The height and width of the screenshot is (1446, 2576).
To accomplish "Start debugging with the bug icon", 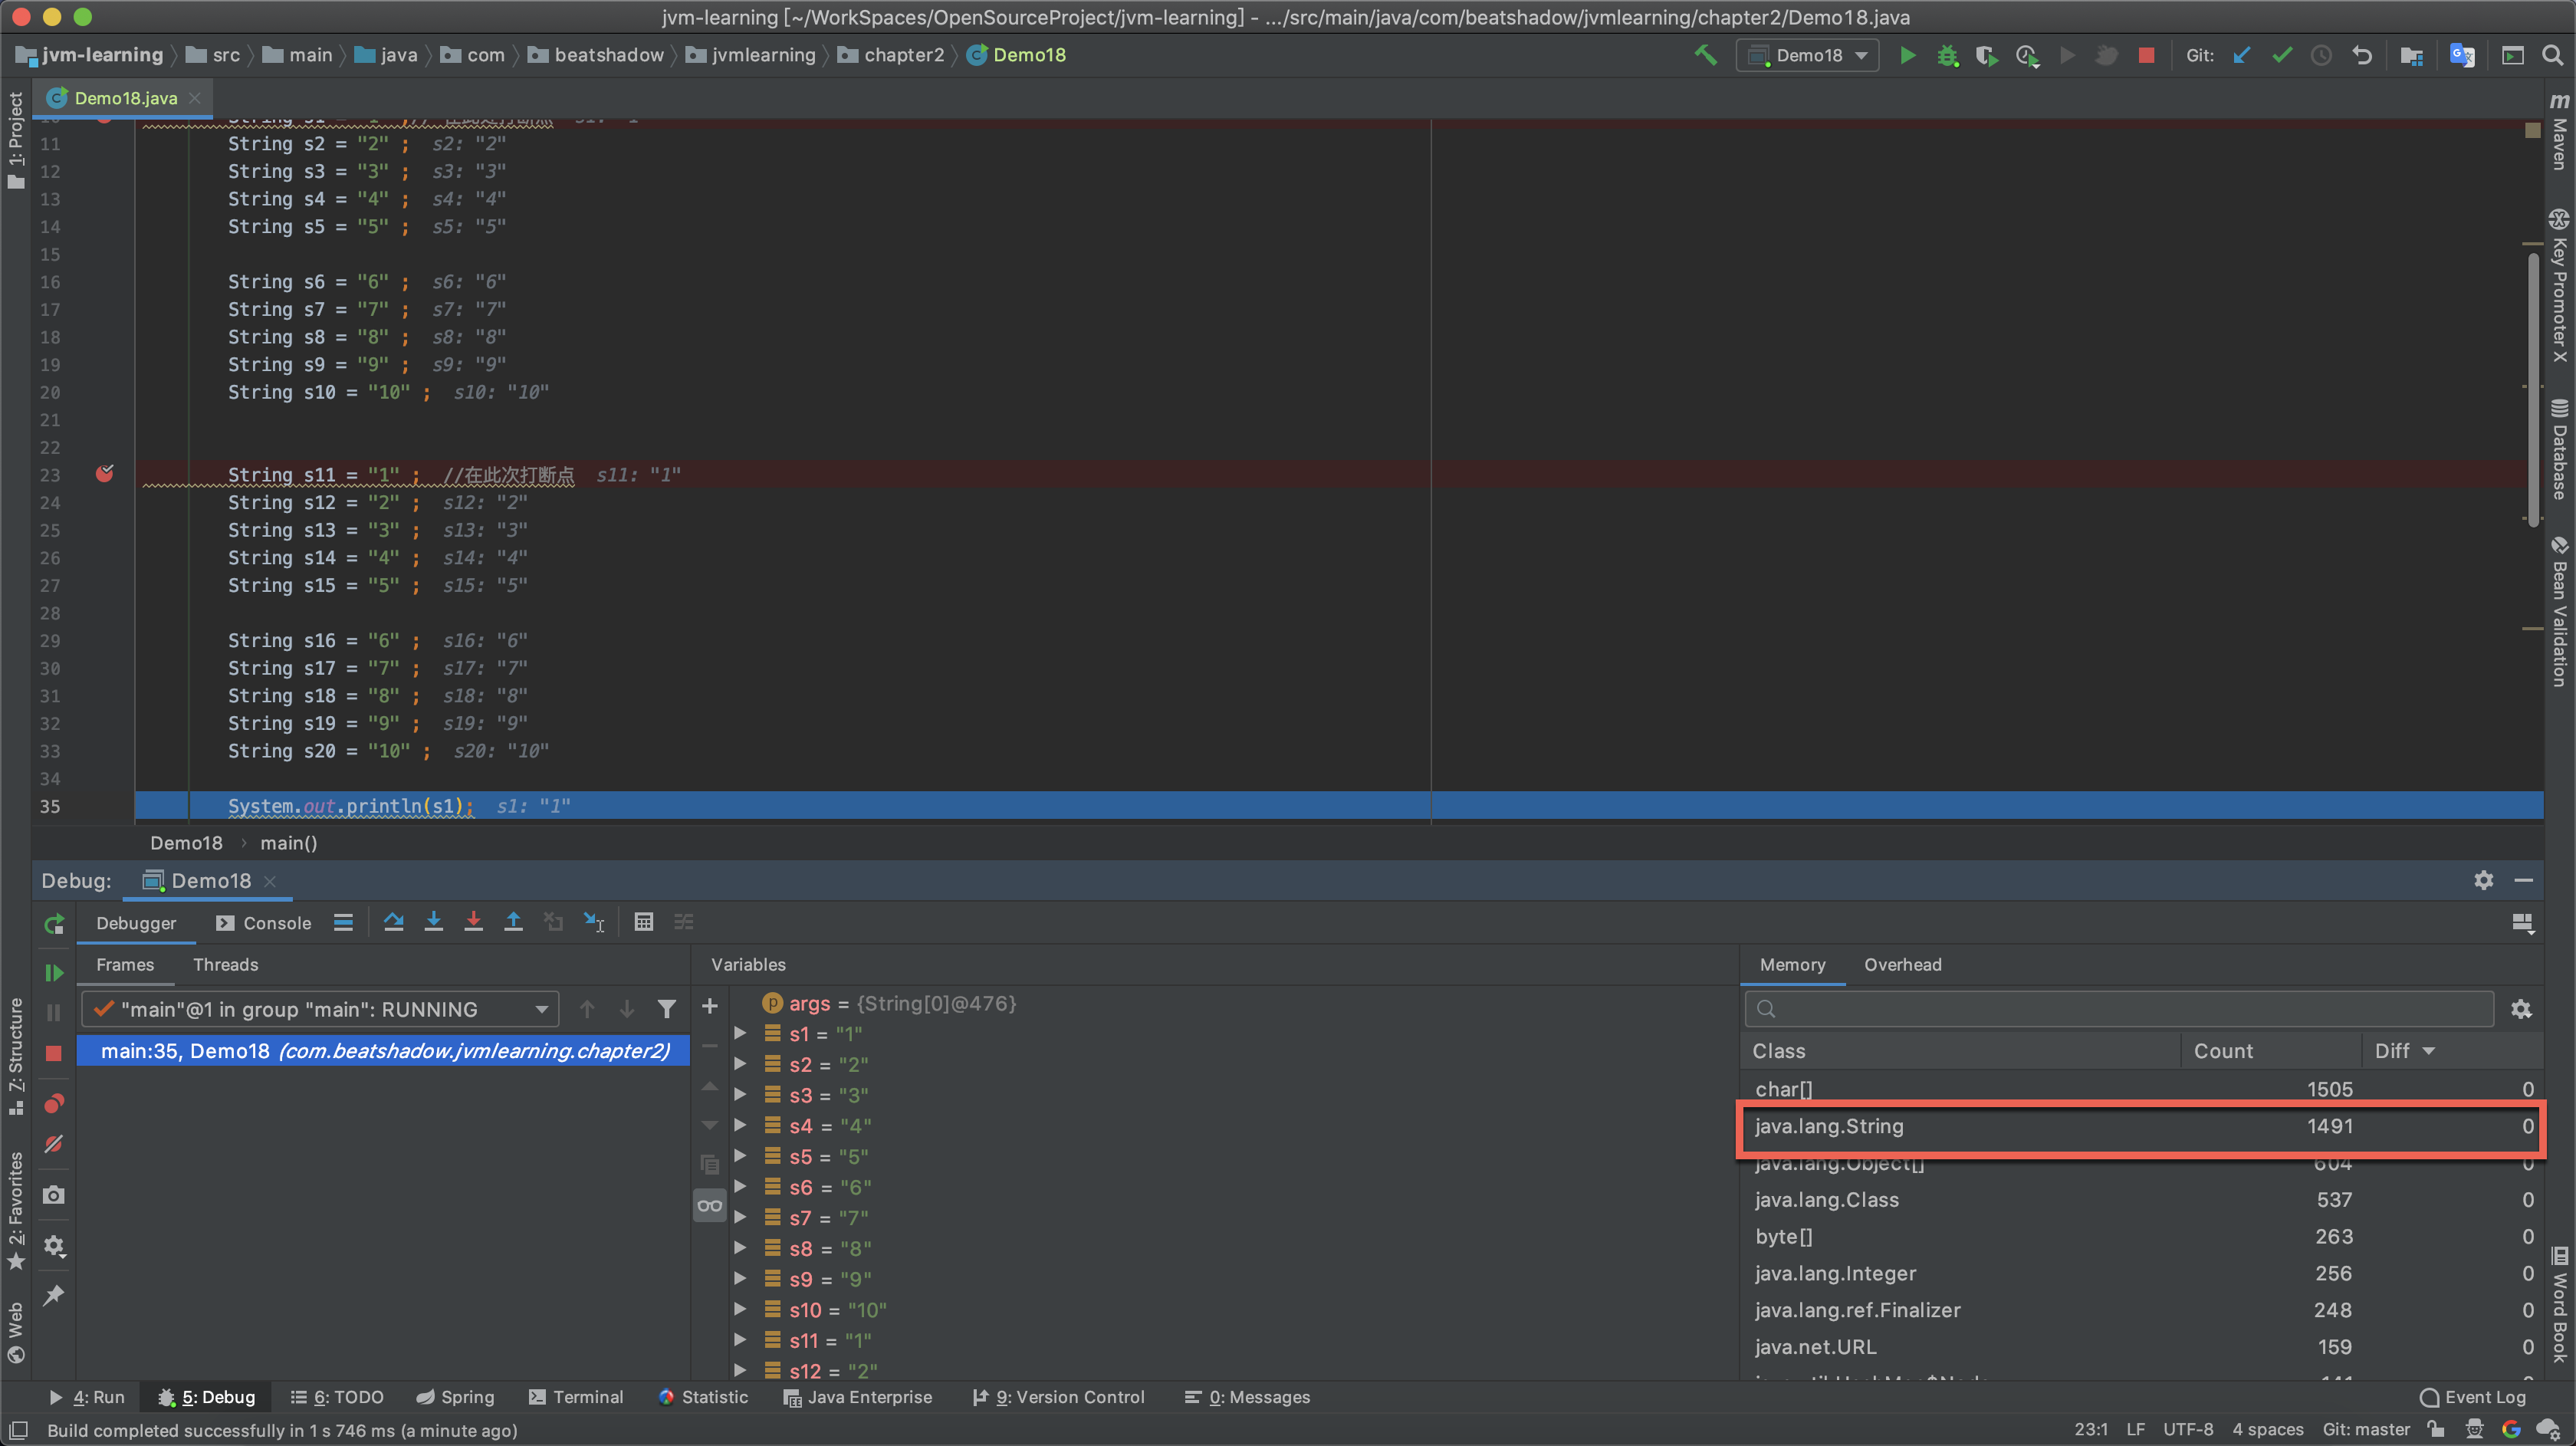I will click(1947, 55).
